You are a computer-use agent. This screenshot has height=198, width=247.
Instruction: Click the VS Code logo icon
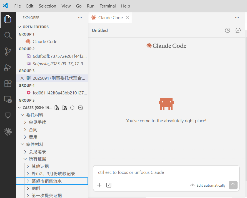pyautogui.click(x=6, y=6)
